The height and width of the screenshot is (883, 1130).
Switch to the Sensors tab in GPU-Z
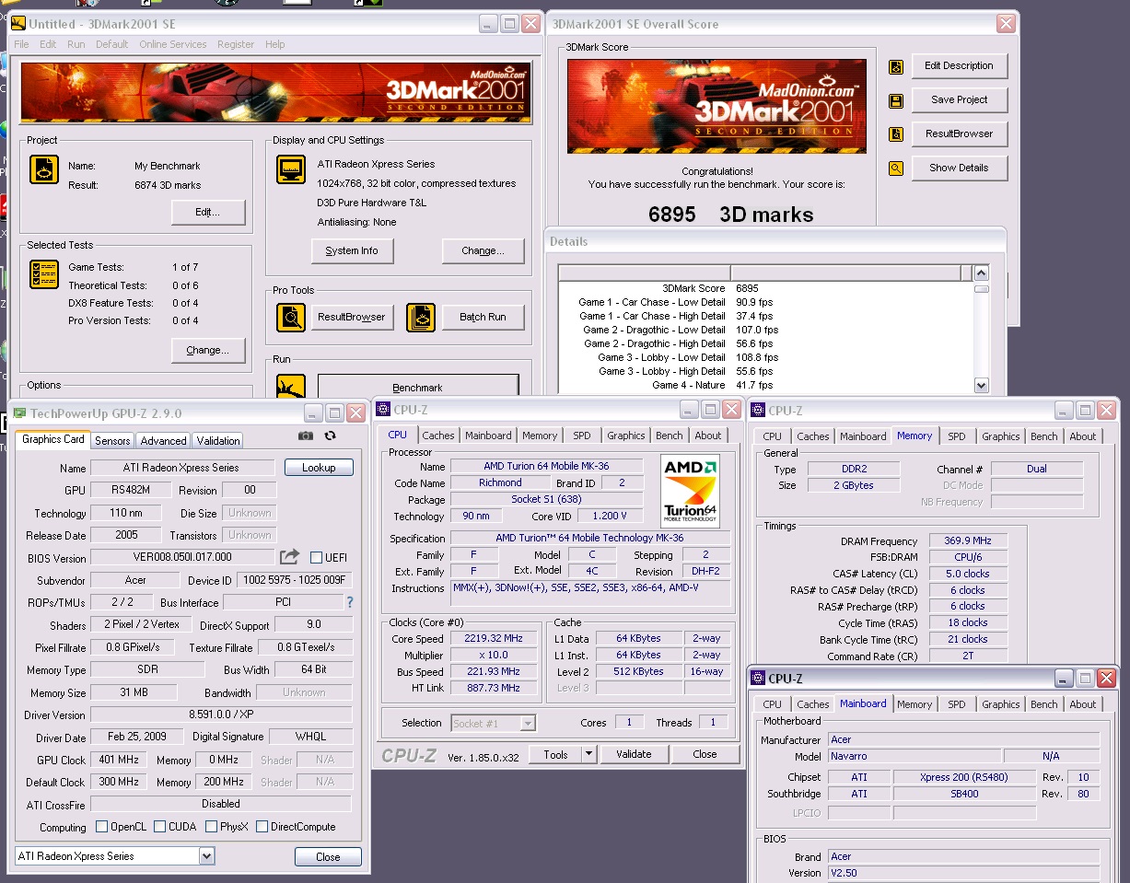pos(112,441)
